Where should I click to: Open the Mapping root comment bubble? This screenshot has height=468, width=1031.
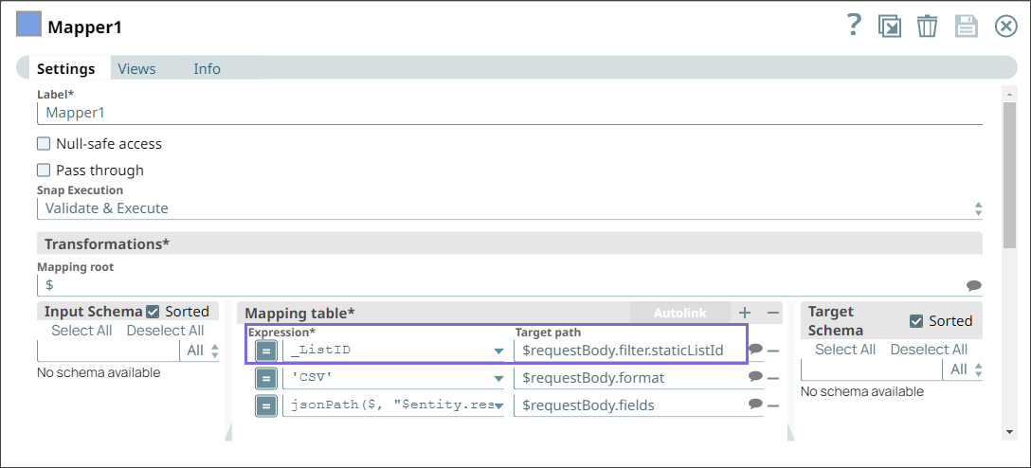click(x=974, y=285)
